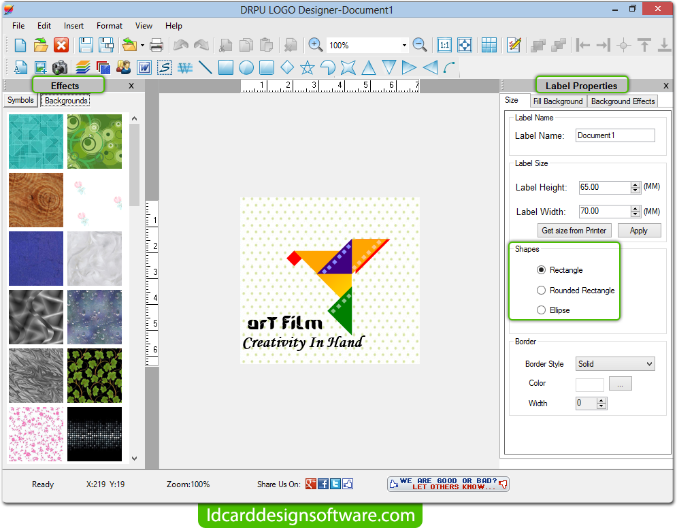
Task: Switch to the Fill Background tab
Action: click(x=558, y=101)
